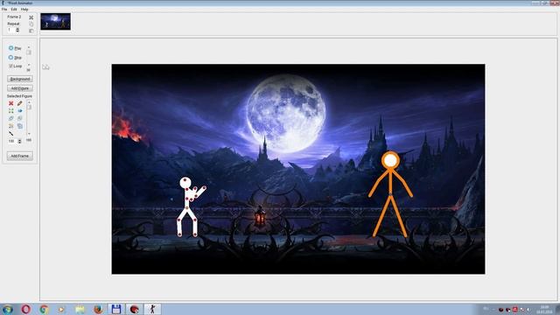This screenshot has width=560, height=315.
Task: Click the "Frame 2" label
Action: click(14, 17)
